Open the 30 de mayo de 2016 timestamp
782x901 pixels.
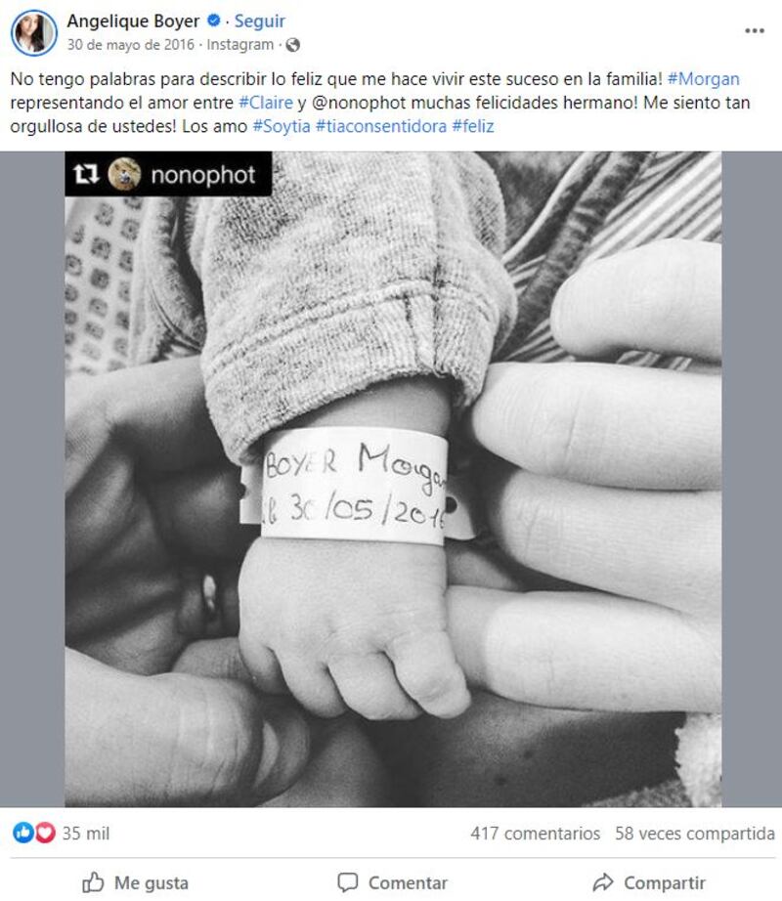(x=130, y=45)
